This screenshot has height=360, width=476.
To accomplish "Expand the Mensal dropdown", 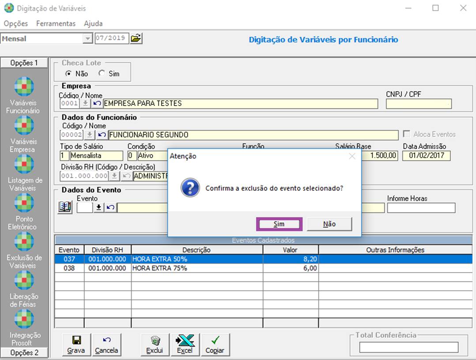I will (x=87, y=38).
